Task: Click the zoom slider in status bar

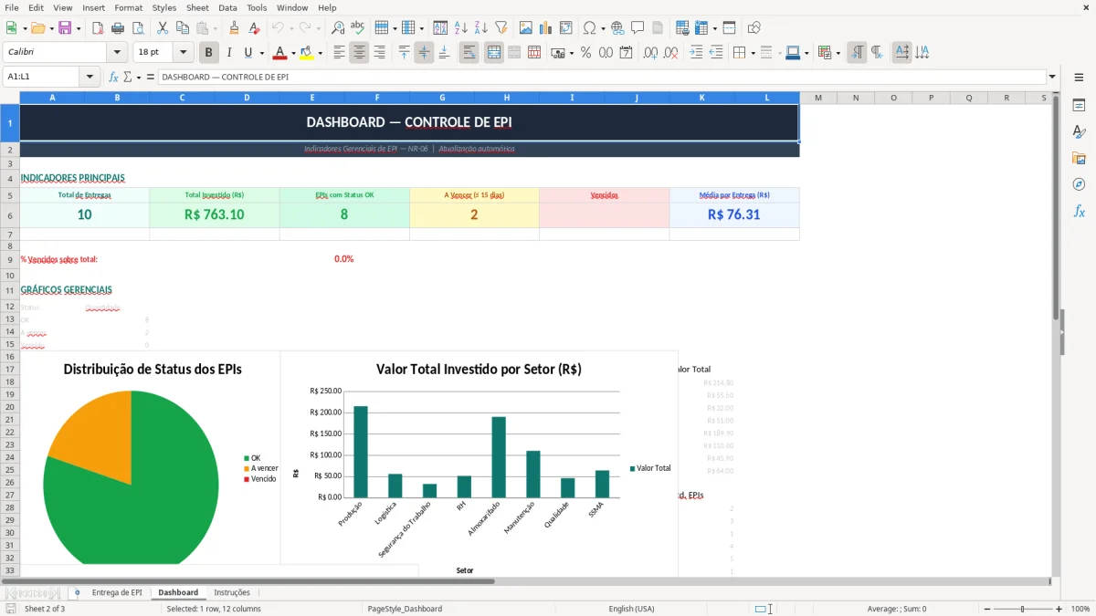Action: [x=1022, y=609]
